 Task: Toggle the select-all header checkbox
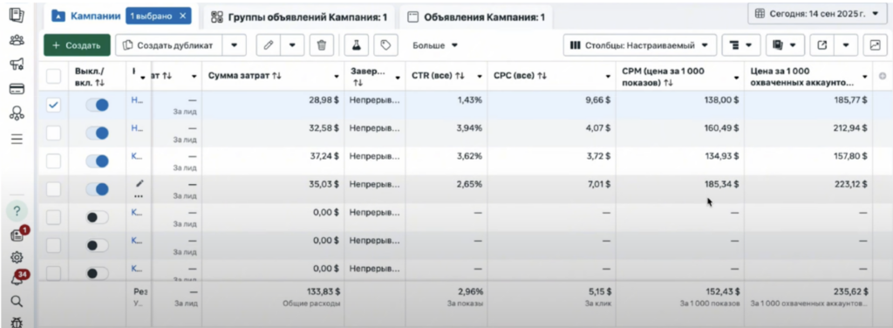(x=53, y=76)
